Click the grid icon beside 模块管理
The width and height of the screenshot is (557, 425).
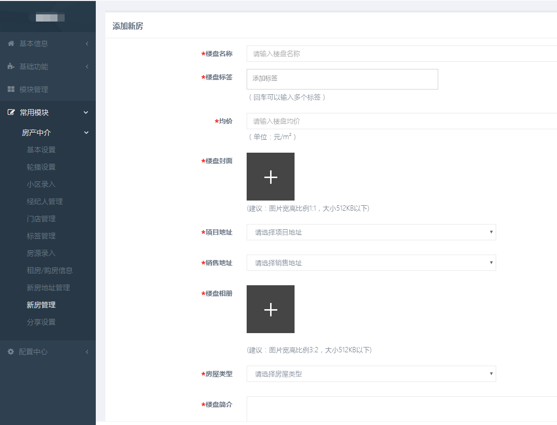11,89
